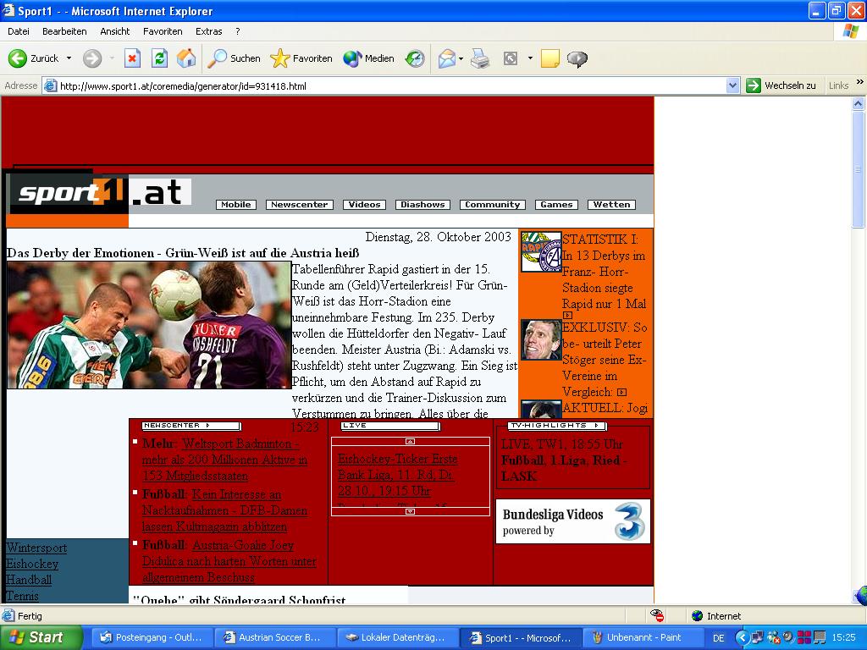Expand the mail button dropdown arrow
867x650 pixels.
(461, 58)
